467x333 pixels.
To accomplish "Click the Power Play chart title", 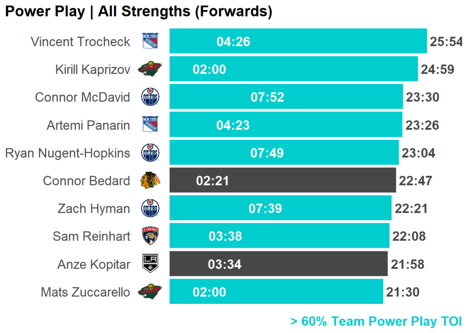I will pyautogui.click(x=139, y=12).
